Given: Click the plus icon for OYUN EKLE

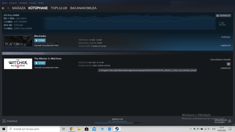Looking at the screenshot, I should click(x=4, y=121).
